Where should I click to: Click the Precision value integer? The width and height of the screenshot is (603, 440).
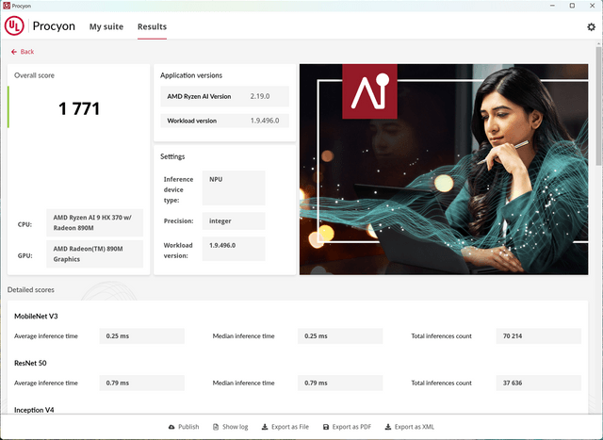[x=234, y=221]
